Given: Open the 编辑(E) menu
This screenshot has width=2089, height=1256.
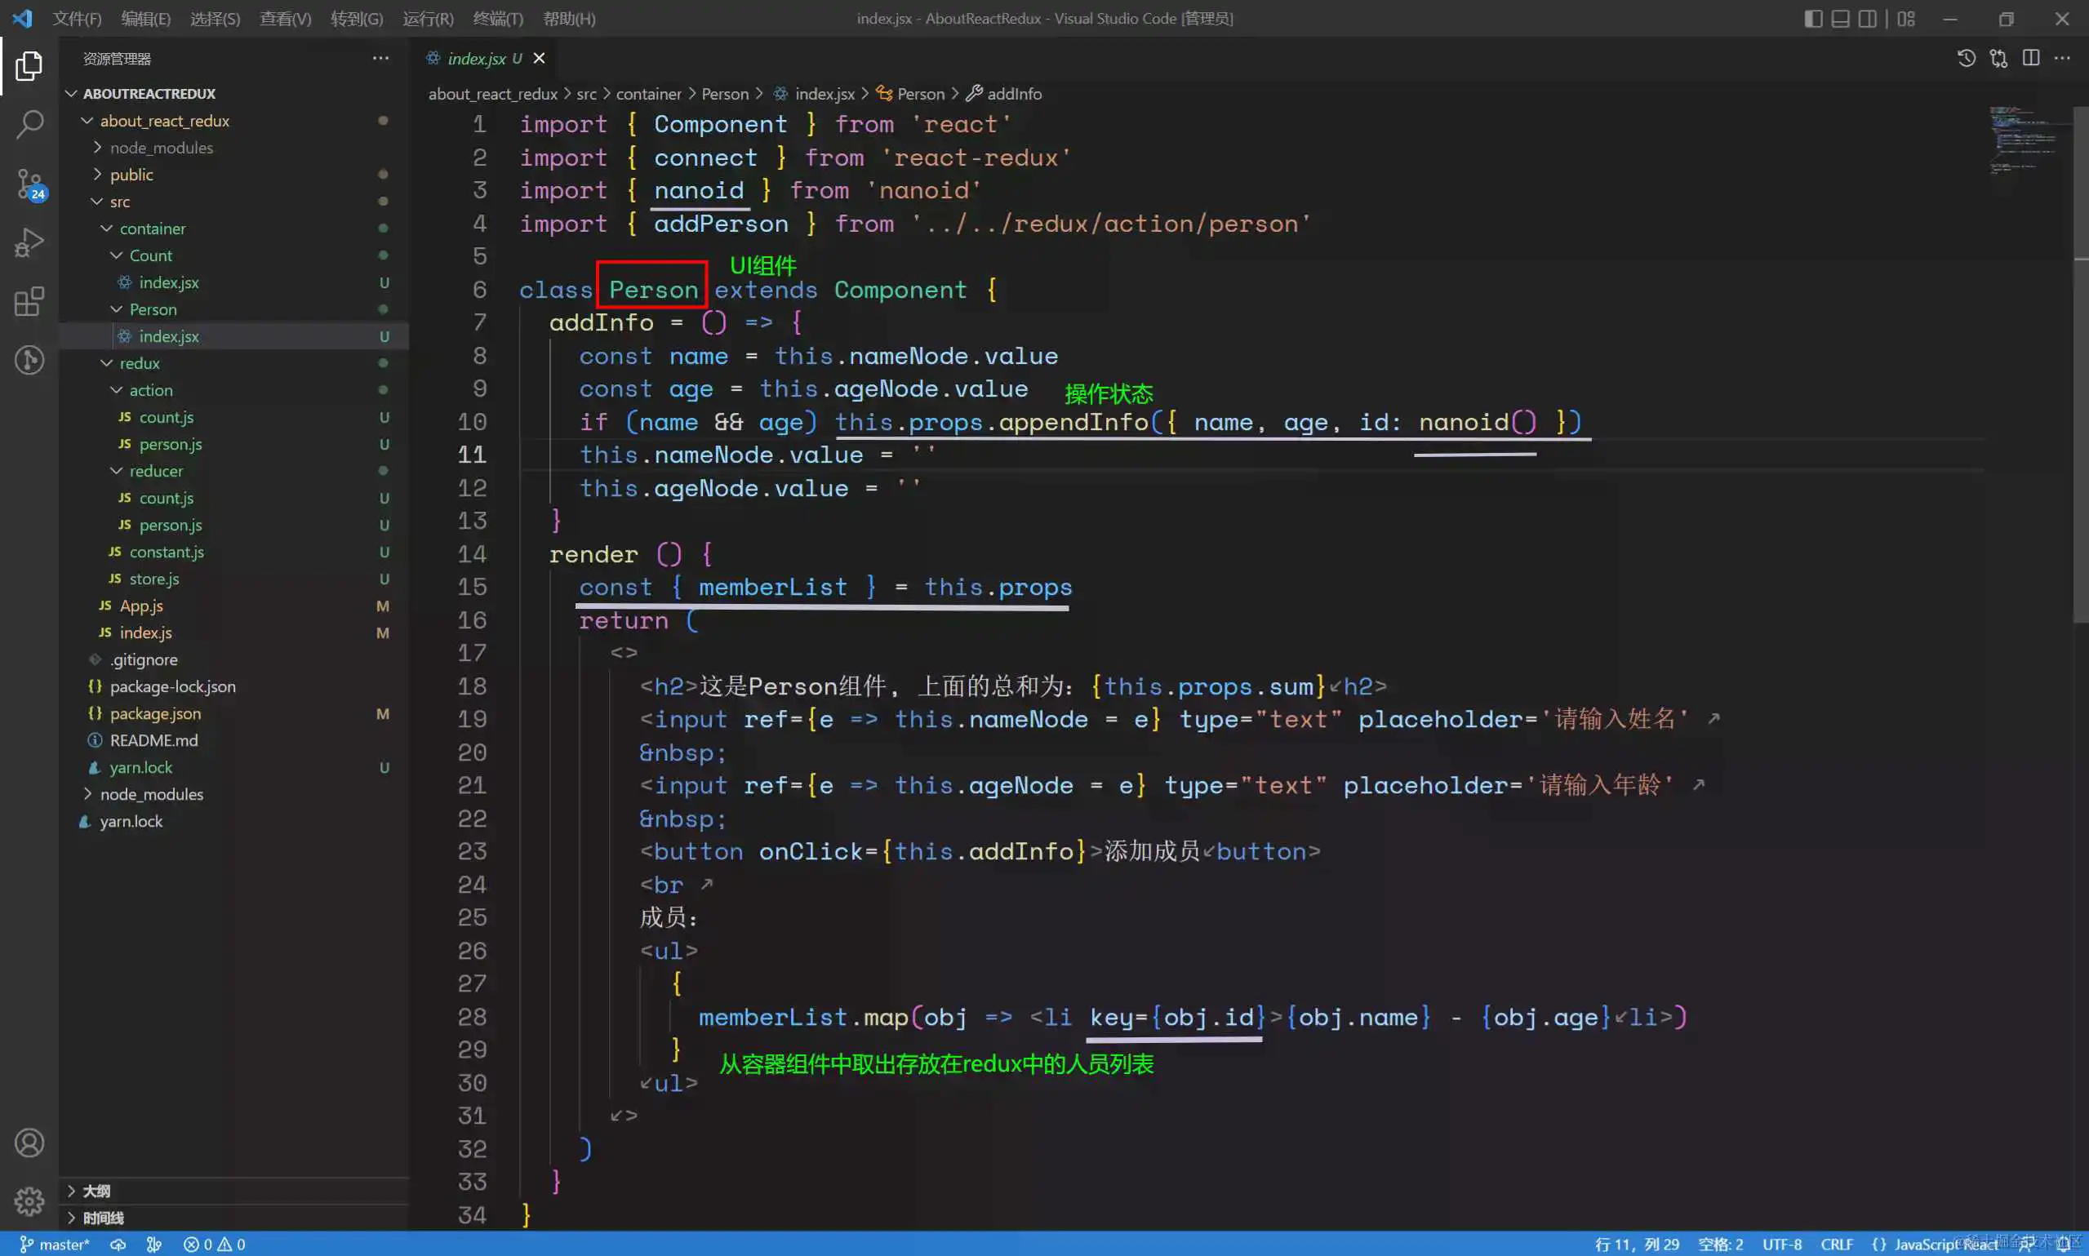Looking at the screenshot, I should click(145, 19).
